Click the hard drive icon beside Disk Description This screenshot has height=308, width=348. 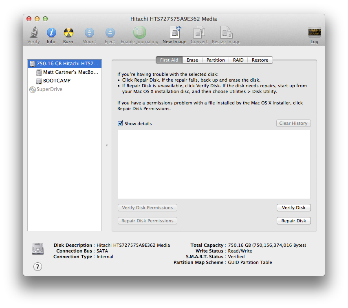[38, 249]
